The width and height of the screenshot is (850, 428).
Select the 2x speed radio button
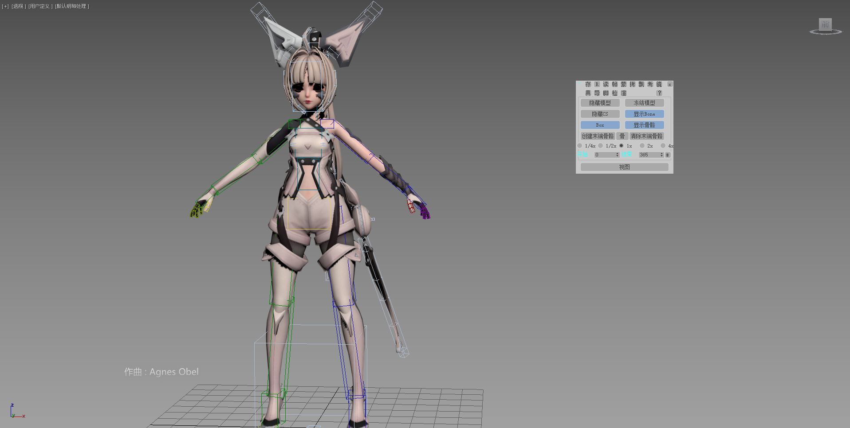pyautogui.click(x=642, y=146)
